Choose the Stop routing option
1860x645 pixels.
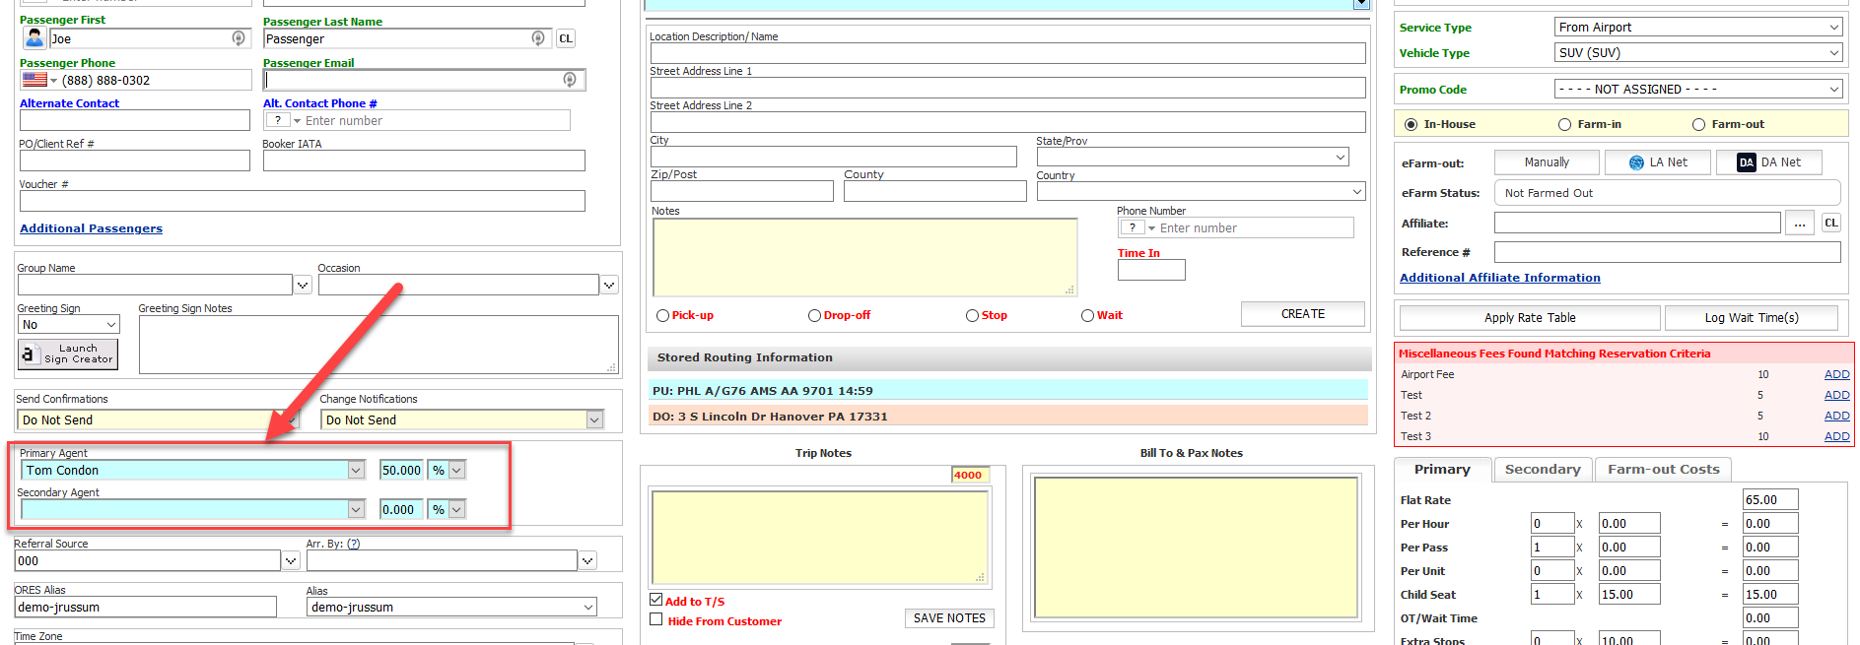coord(972,315)
